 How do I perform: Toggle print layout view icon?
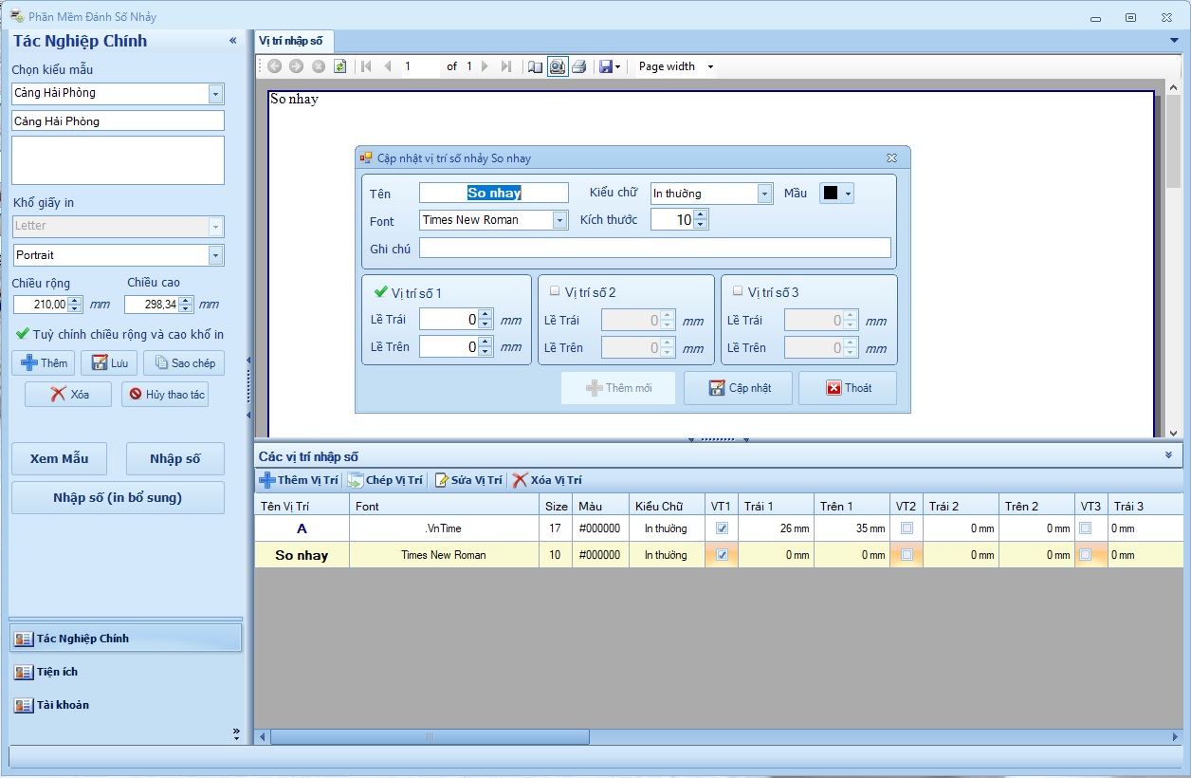coord(558,66)
